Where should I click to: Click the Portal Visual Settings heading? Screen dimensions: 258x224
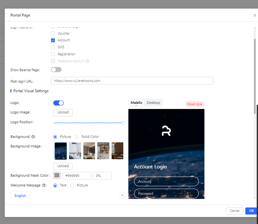(x=31, y=91)
